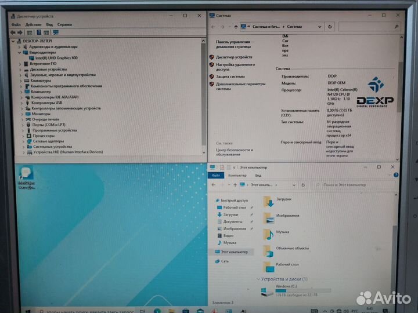Click Система breadcrumb in address bar

(294, 27)
